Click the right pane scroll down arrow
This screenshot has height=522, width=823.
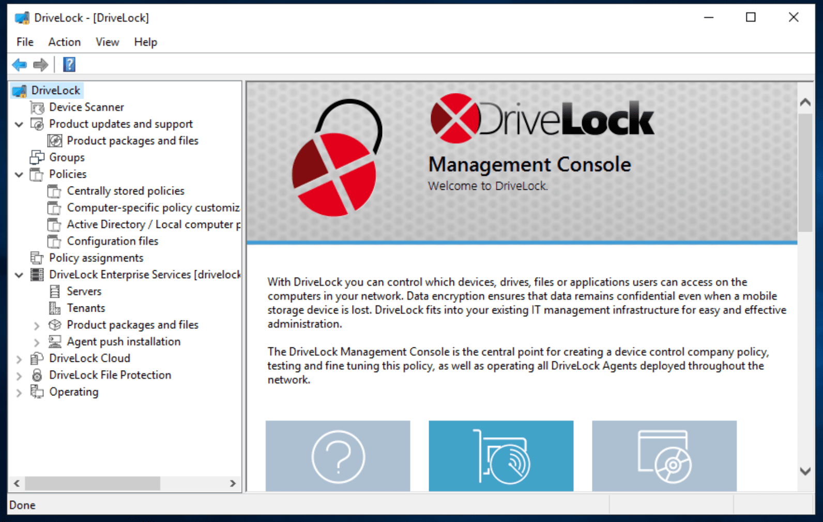pyautogui.click(x=805, y=471)
